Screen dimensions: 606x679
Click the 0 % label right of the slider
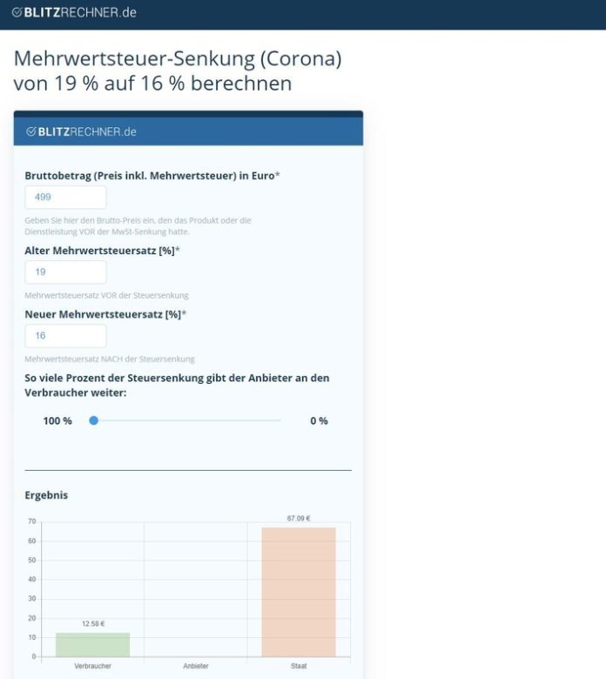pos(319,421)
